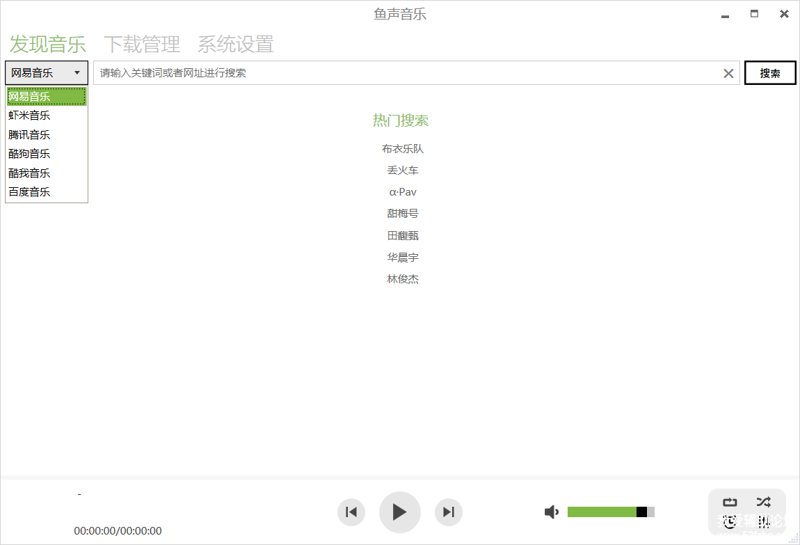Search hot keyword 林俊杰
The height and width of the screenshot is (545, 800).
[403, 279]
